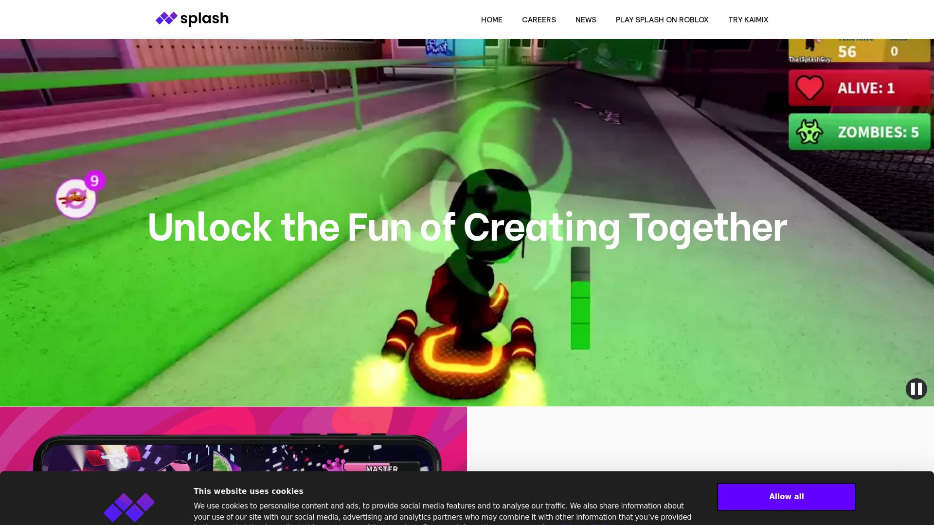Go to the CAREERS page
This screenshot has width=934, height=525.
[539, 20]
